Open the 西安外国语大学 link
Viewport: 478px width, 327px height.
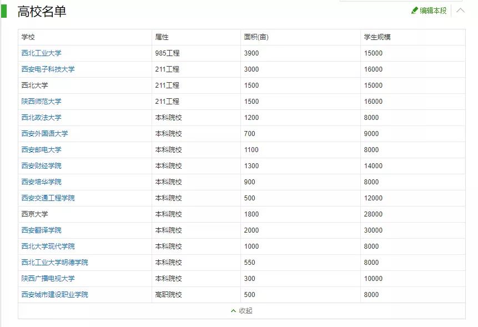coord(45,133)
